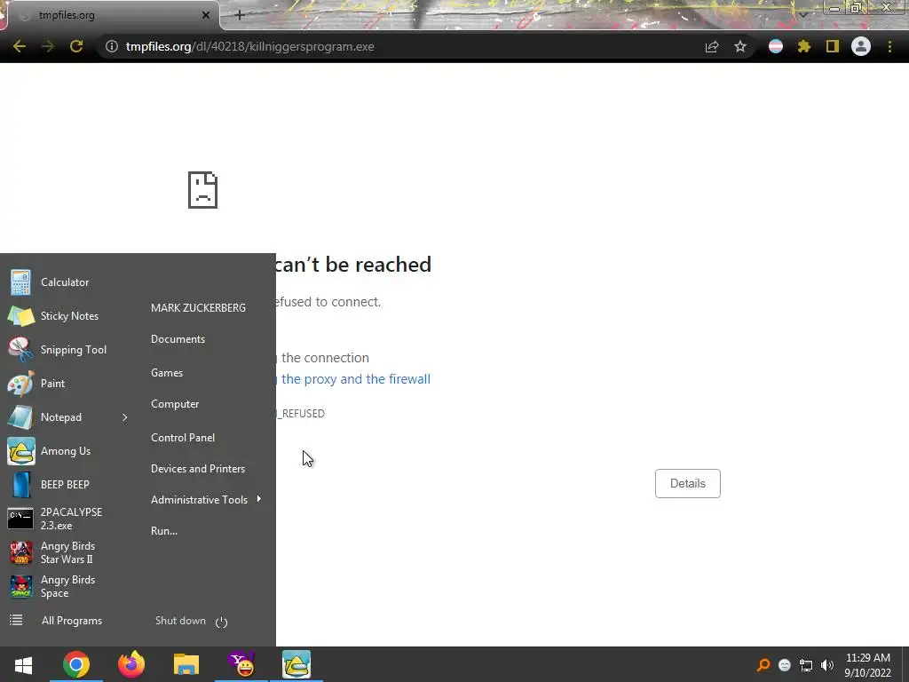Launch Angry Birds Space

68,586
